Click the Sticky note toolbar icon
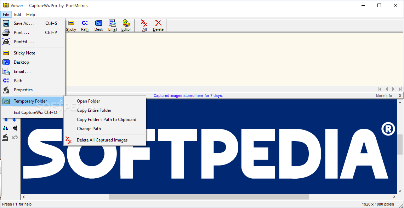 pyautogui.click(x=71, y=25)
